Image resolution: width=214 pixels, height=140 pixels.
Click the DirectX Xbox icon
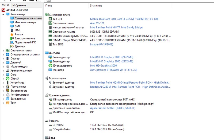(7, 79)
